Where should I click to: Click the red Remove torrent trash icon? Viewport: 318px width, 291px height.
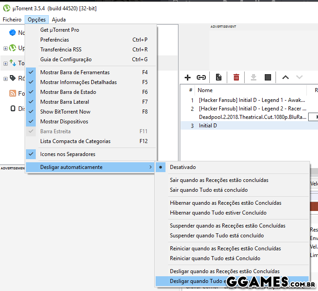tap(236, 77)
